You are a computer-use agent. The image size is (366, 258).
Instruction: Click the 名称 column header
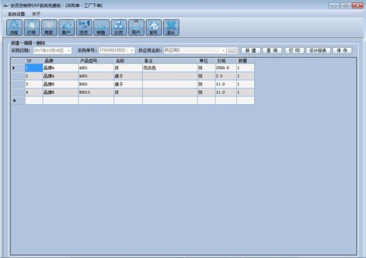pyautogui.click(x=128, y=61)
